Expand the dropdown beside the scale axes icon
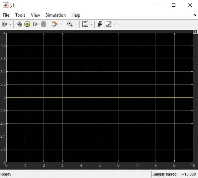Viewport: 198px width, 178px height. (x=92, y=24)
